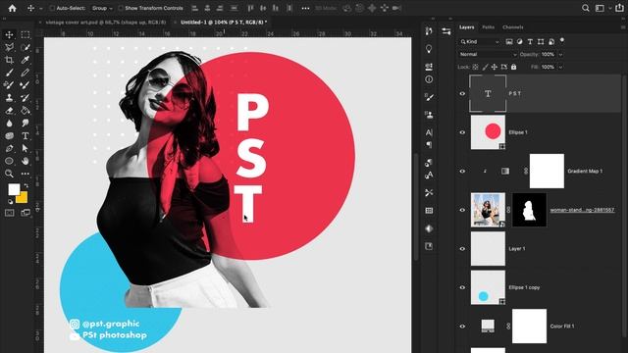
Task: Select the Ellipse 1 layer thumbnail
Action: [x=488, y=132]
